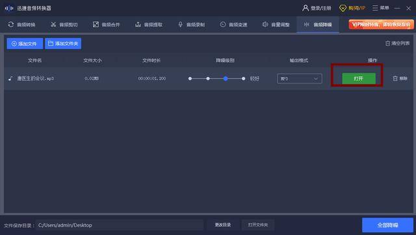The image size is (416, 235).
Task: Select the active 音频降噪 noise reduction tab
Action: point(318,25)
